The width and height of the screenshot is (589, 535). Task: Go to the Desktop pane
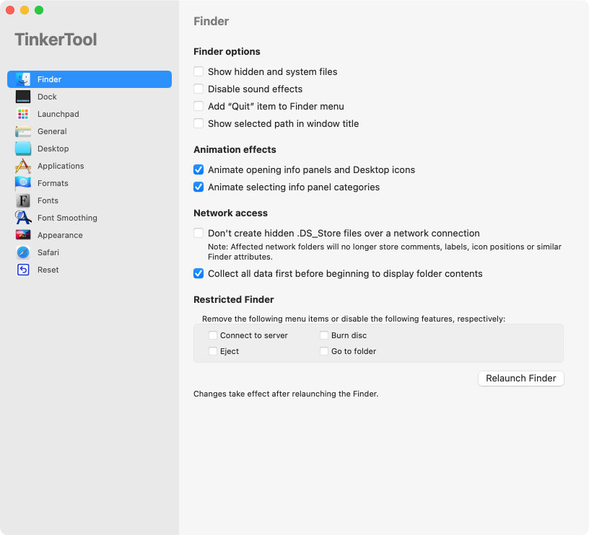click(53, 149)
